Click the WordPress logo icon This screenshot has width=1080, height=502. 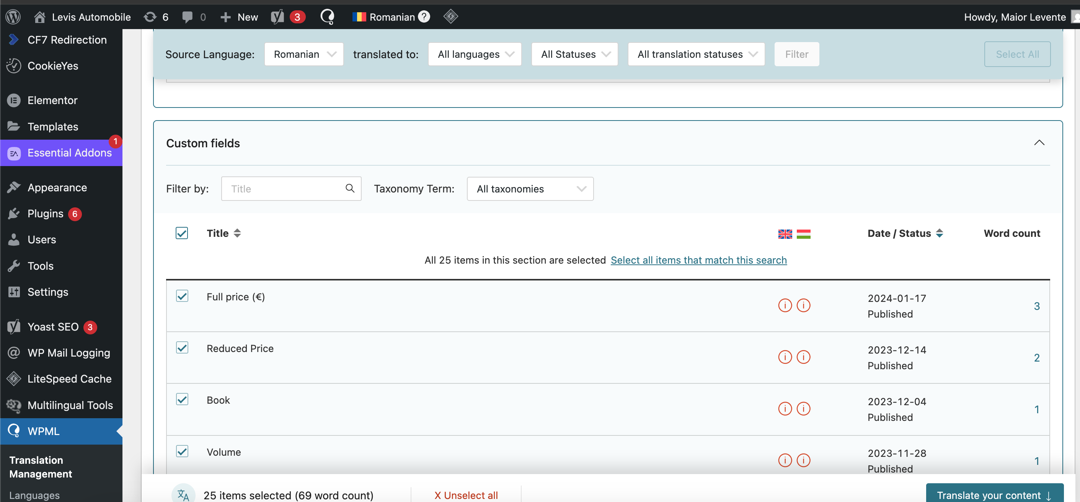(13, 17)
